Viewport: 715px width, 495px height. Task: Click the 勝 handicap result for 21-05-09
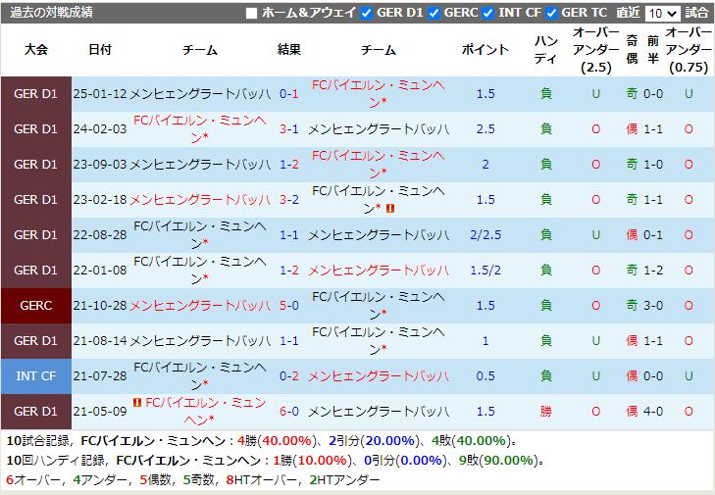click(546, 412)
